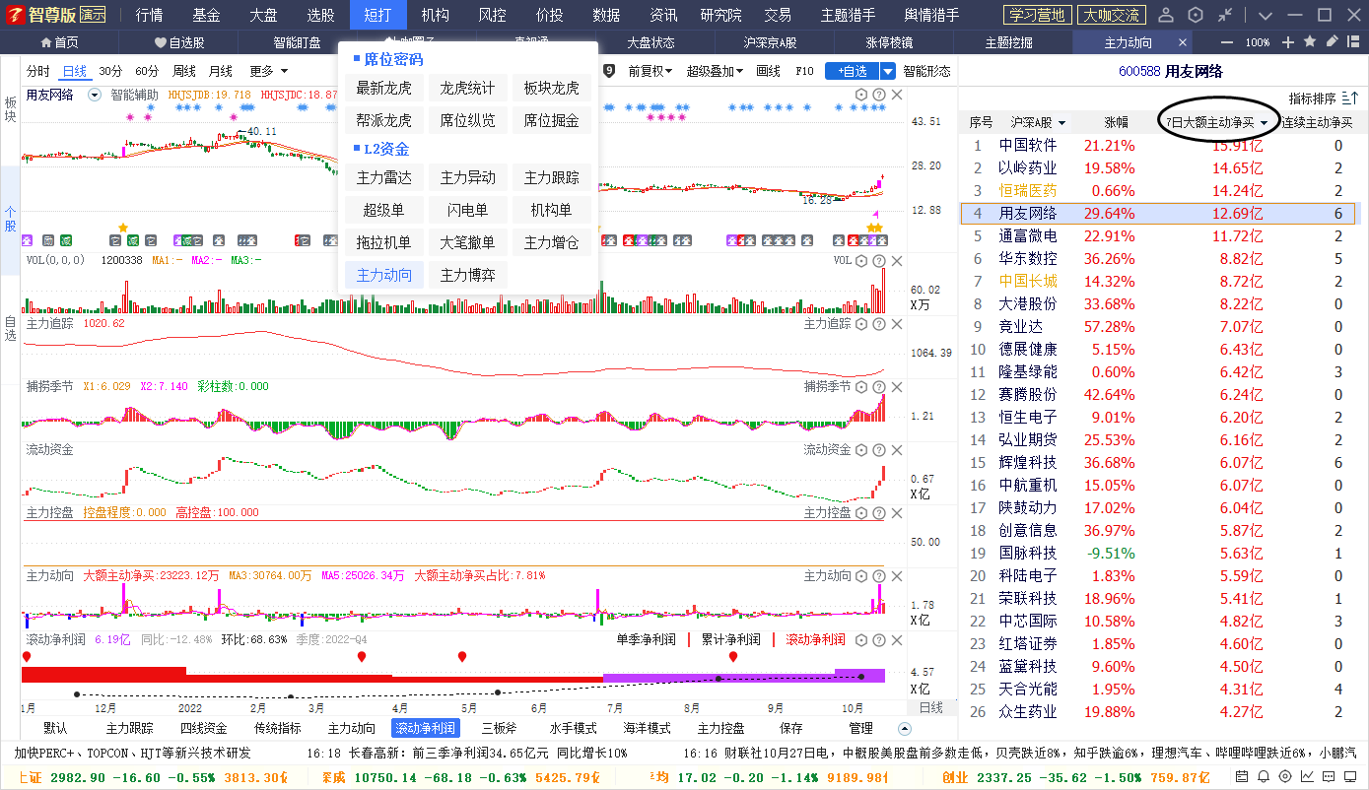The height and width of the screenshot is (790, 1369).
Task: Click the 指标排序 sort icon
Action: click(1349, 99)
